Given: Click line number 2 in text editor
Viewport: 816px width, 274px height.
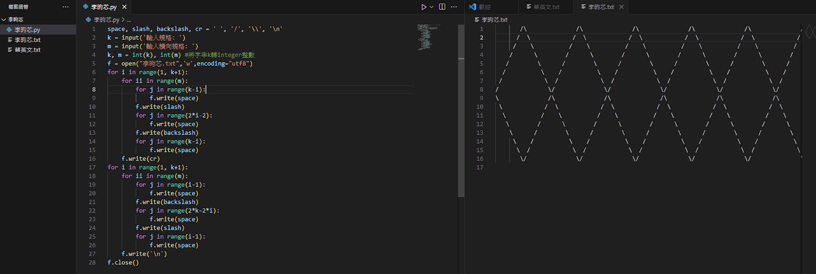Looking at the screenshot, I should [x=481, y=38].
